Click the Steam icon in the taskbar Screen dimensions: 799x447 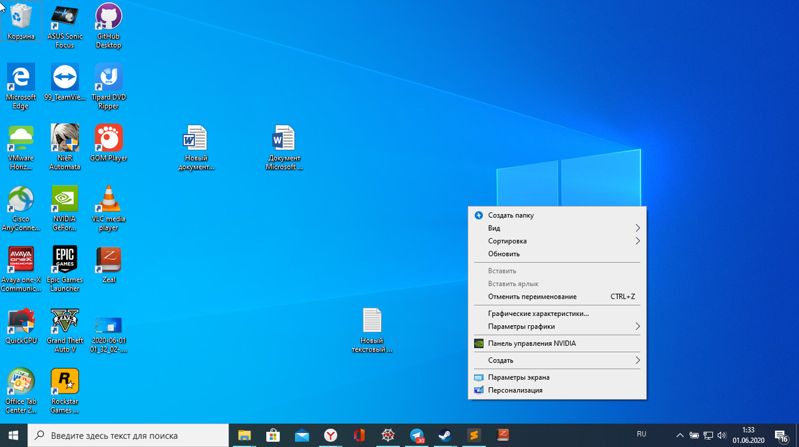pos(445,436)
